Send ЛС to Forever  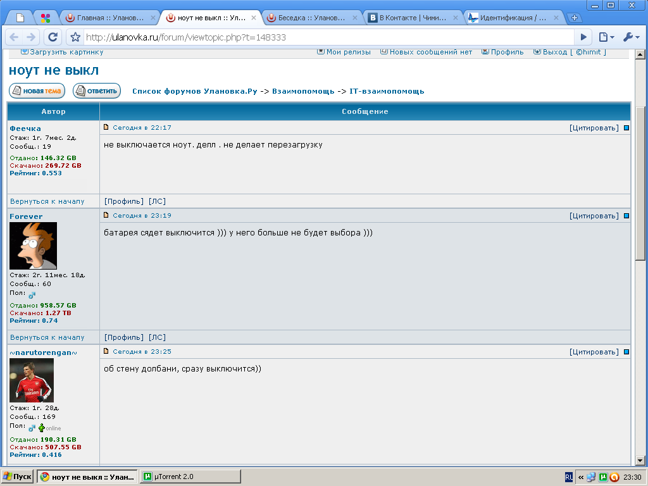pyautogui.click(x=157, y=338)
